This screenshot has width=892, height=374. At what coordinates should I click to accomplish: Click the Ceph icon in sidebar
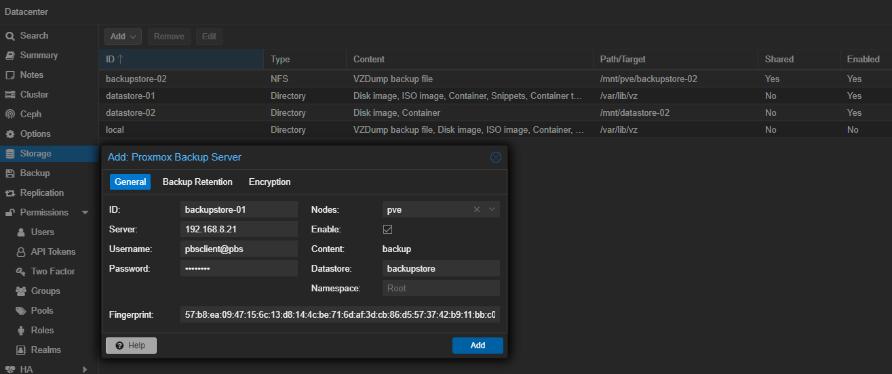10,115
